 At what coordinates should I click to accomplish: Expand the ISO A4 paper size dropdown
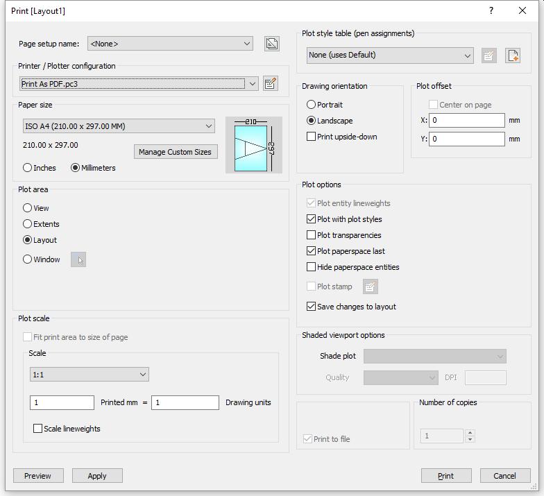tap(119, 126)
